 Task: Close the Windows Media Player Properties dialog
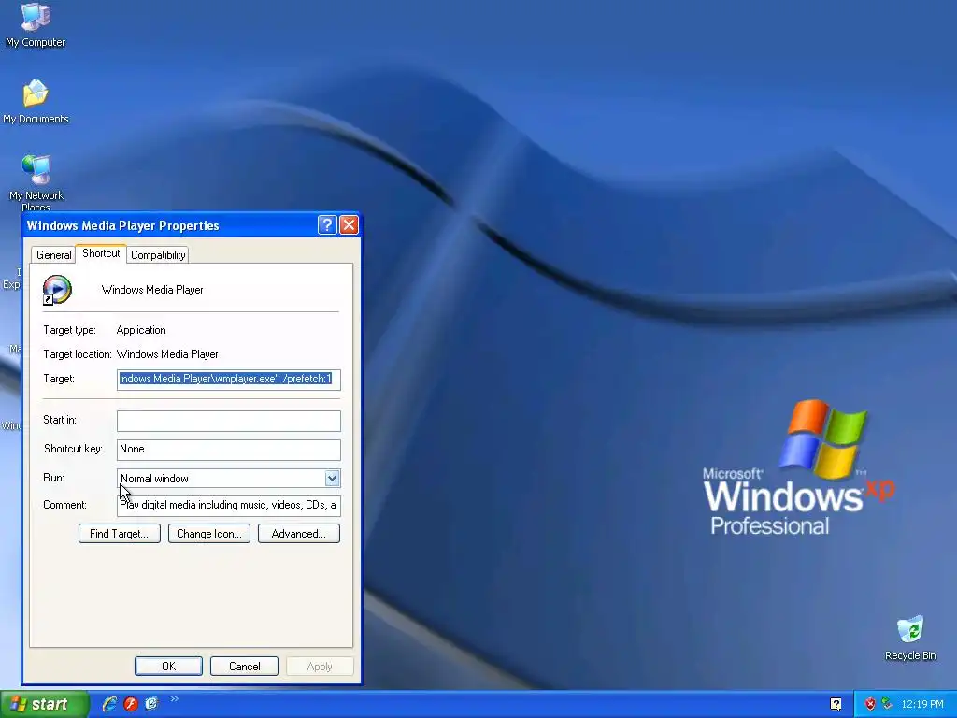(350, 225)
